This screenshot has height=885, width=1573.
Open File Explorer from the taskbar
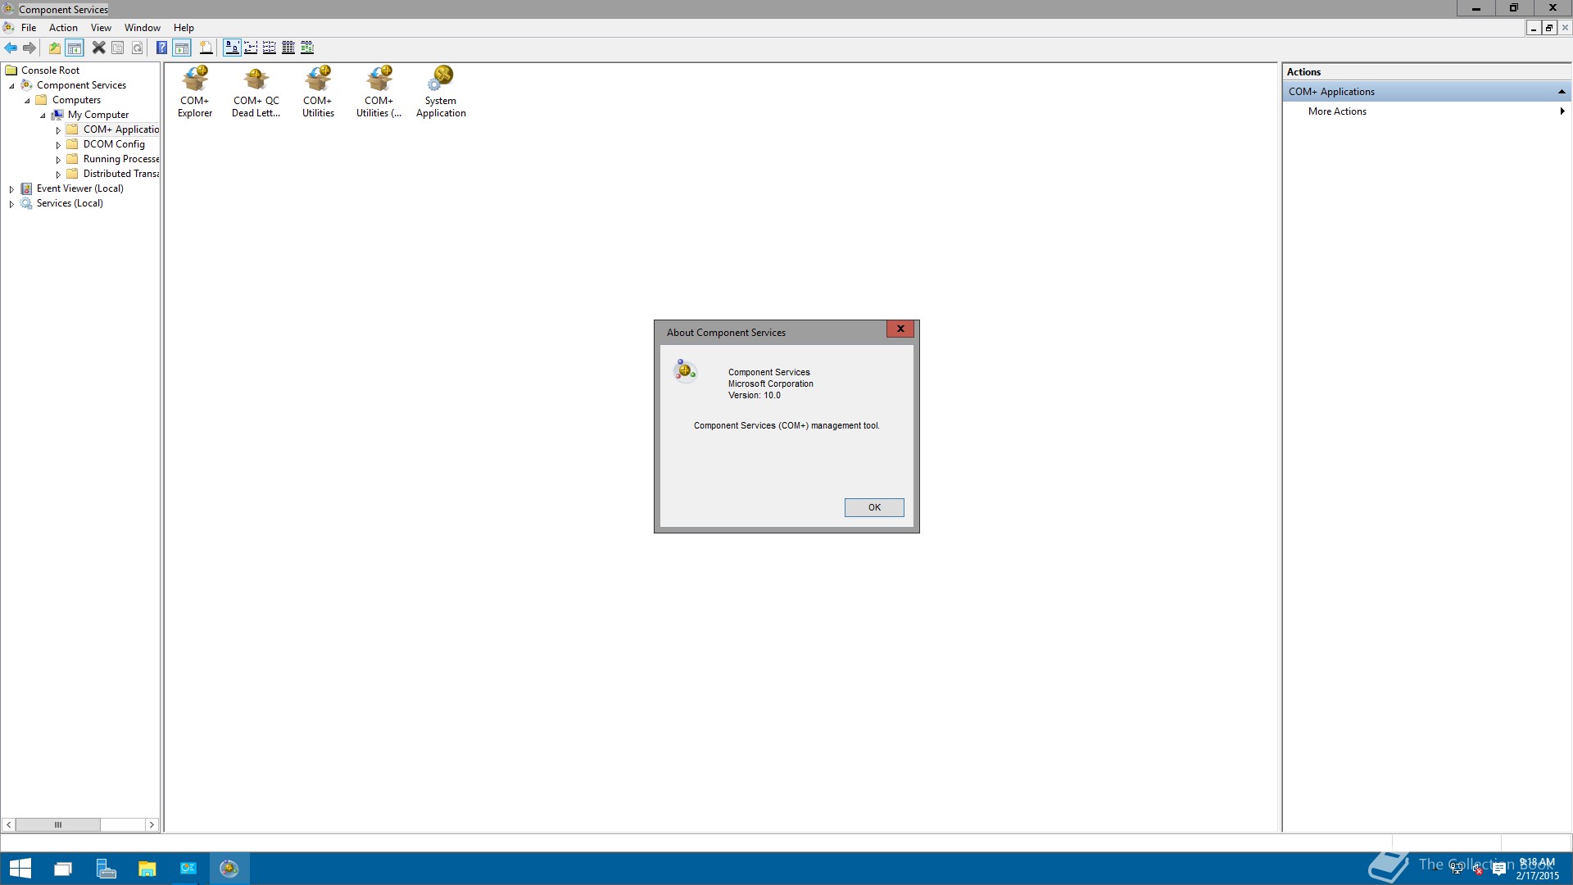[147, 869]
